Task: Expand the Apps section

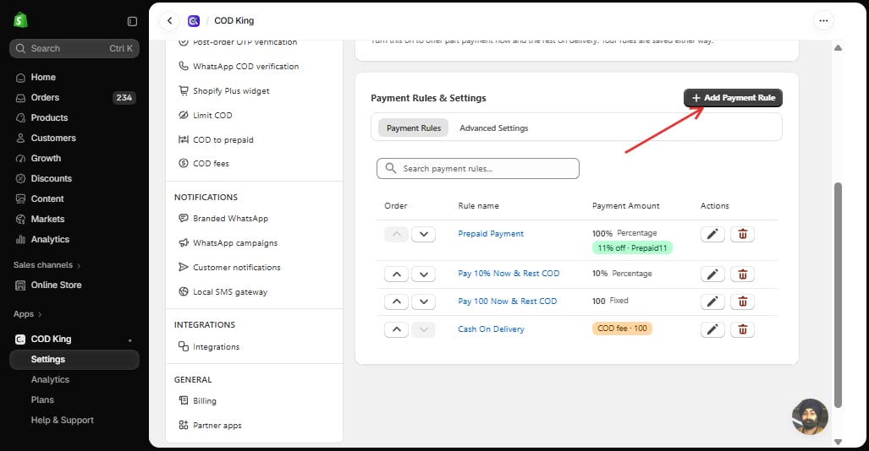Action: [28, 314]
